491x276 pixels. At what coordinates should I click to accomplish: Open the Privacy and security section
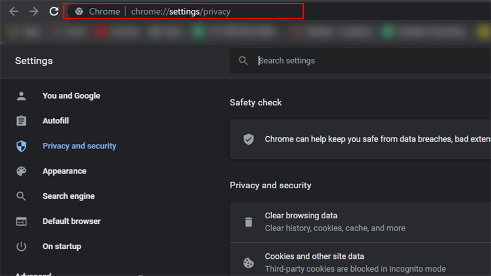pyautogui.click(x=79, y=146)
